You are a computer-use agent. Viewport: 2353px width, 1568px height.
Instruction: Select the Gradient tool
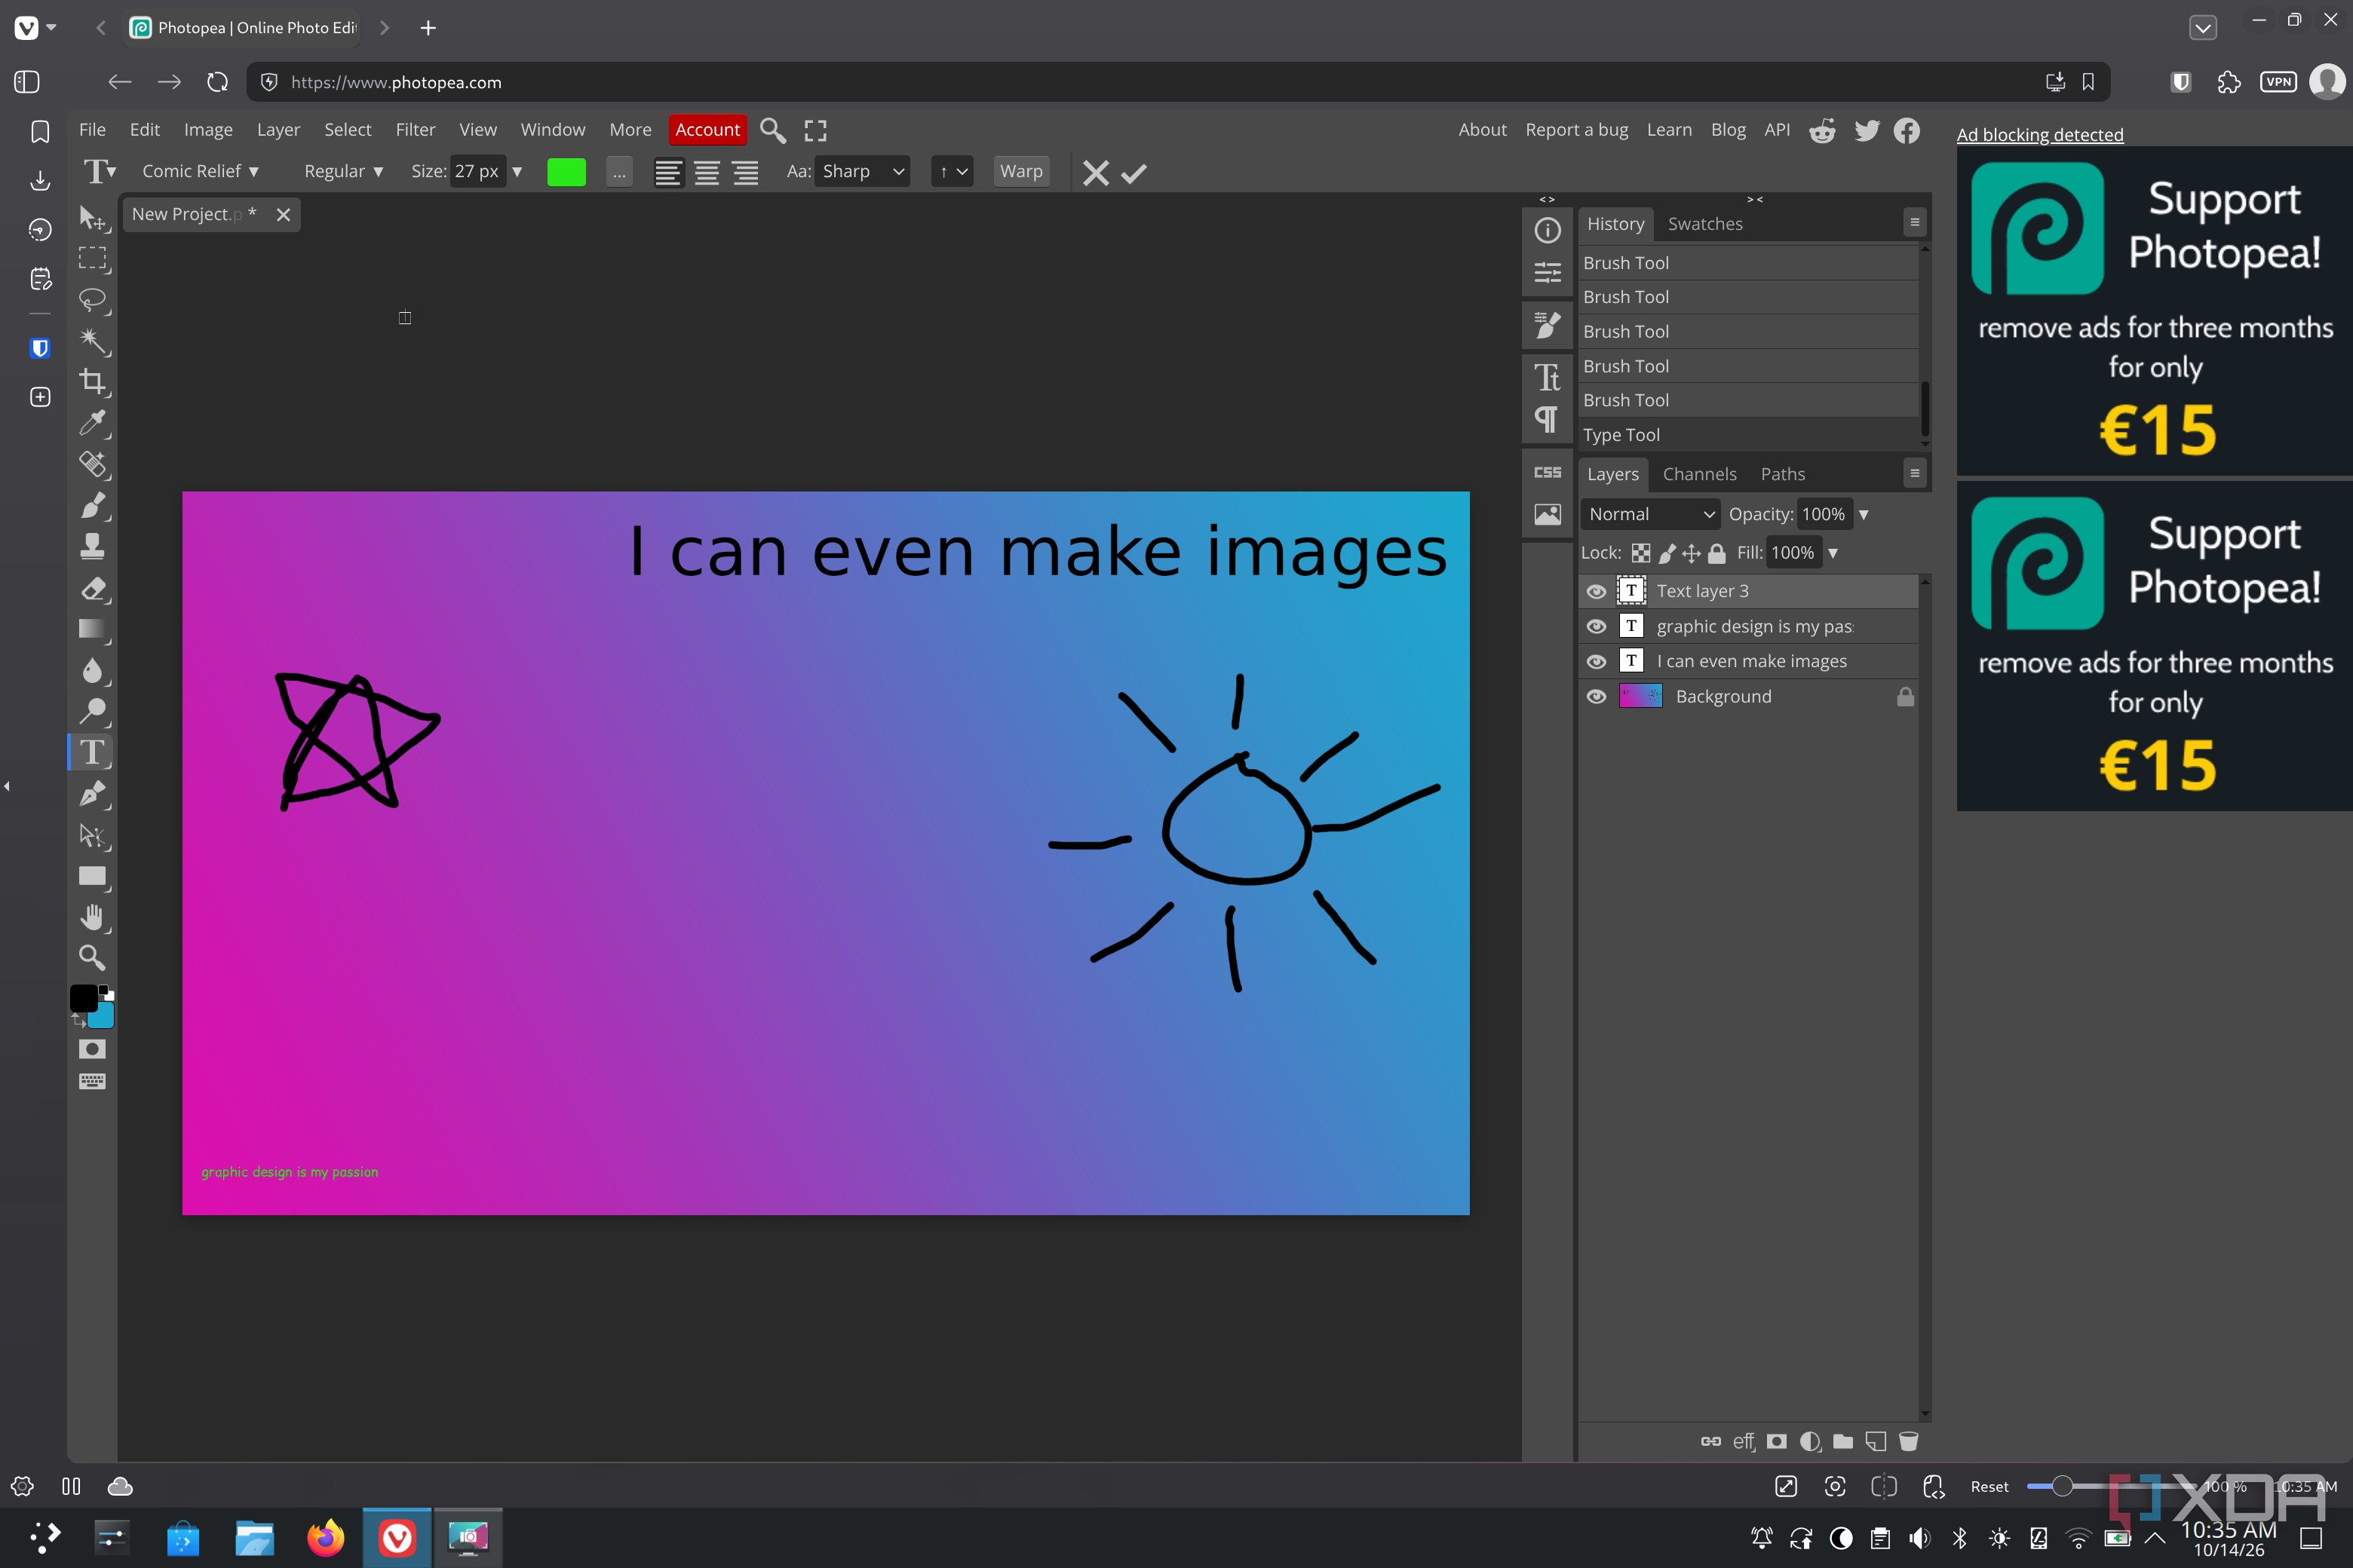point(92,629)
